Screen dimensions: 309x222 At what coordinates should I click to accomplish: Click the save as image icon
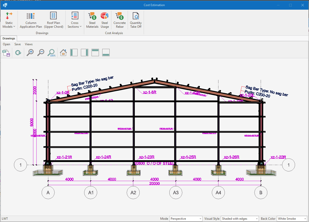(x=6, y=53)
